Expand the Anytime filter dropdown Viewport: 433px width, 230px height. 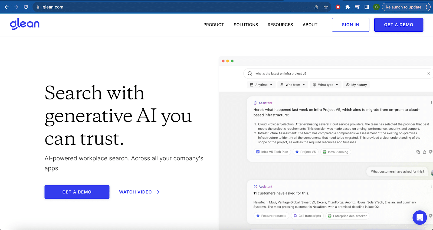261,85
